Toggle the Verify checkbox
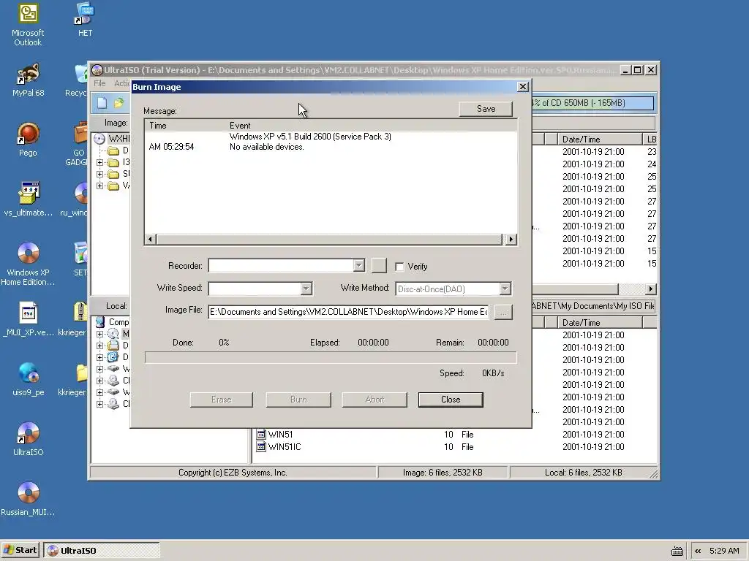Viewport: 749px width, 561px height. point(399,267)
